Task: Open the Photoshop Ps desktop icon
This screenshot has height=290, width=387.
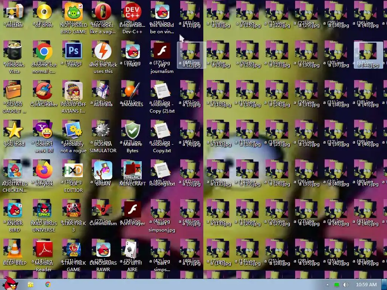Action: (74, 51)
